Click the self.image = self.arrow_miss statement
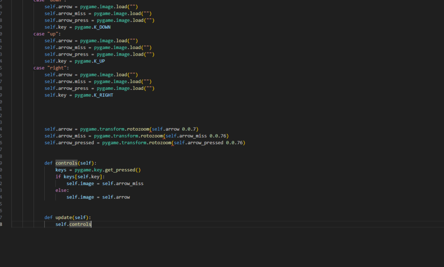Image resolution: width=444 pixels, height=267 pixels. tap(104, 184)
